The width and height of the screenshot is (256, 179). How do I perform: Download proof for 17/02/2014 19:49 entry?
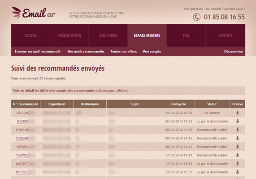(238, 155)
